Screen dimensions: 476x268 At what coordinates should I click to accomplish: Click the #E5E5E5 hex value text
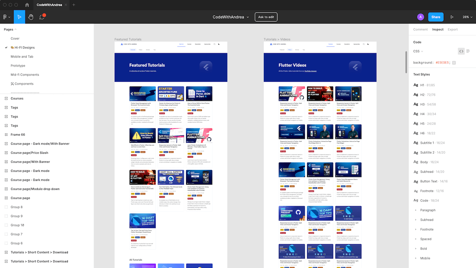443,63
